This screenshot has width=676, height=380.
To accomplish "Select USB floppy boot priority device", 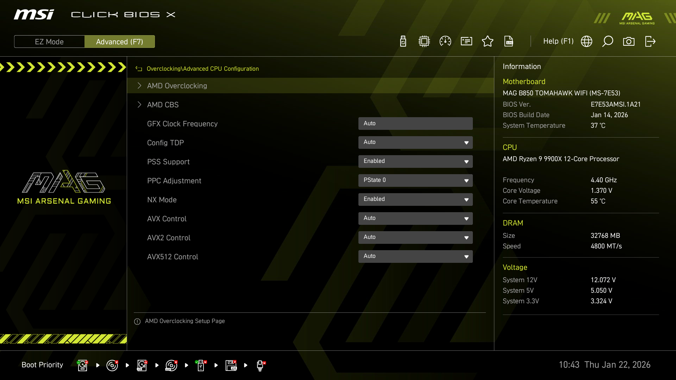I will click(x=231, y=365).
